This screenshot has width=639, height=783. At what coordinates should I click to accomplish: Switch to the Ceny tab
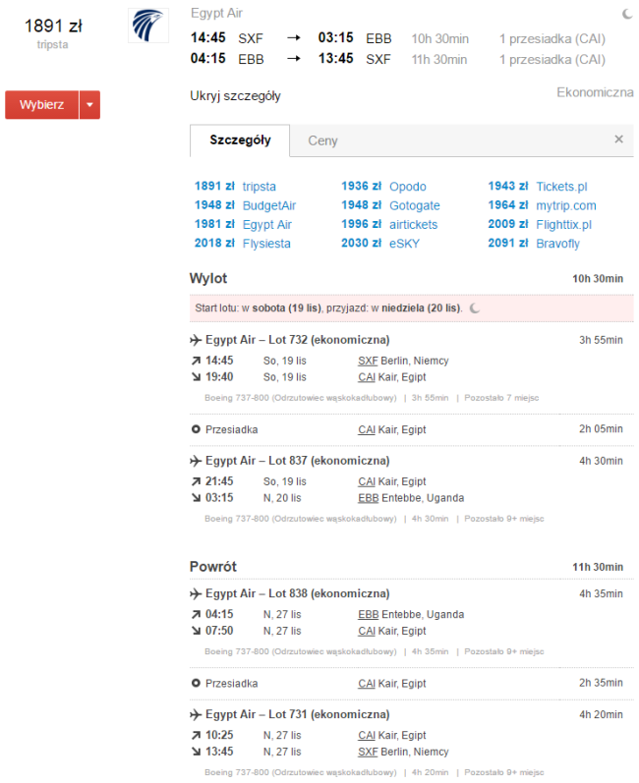(x=322, y=140)
